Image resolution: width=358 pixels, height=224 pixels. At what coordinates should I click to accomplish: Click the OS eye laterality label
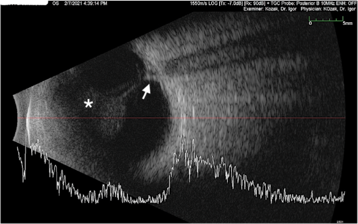[56, 3]
